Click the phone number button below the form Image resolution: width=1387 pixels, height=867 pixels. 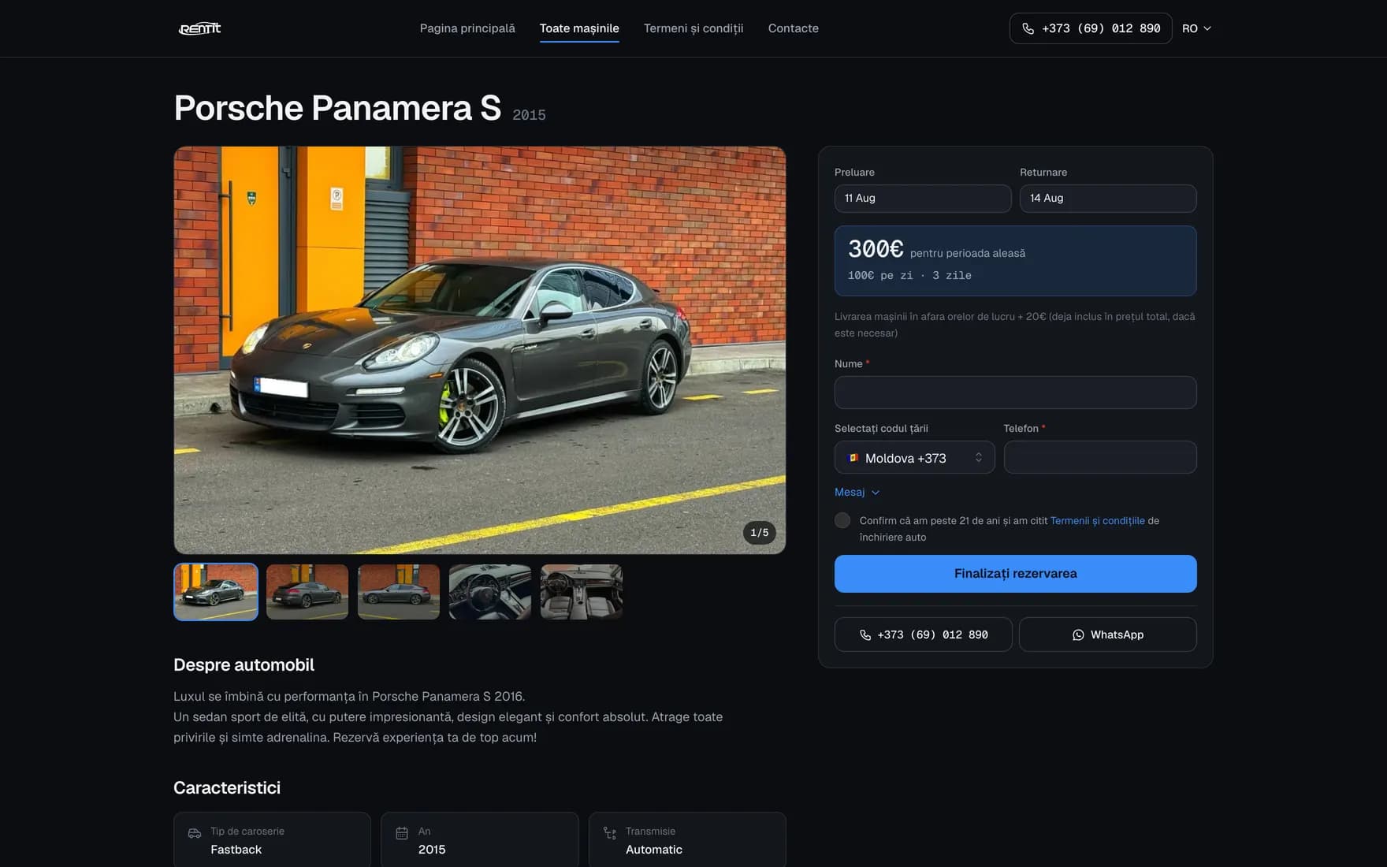pyautogui.click(x=924, y=634)
